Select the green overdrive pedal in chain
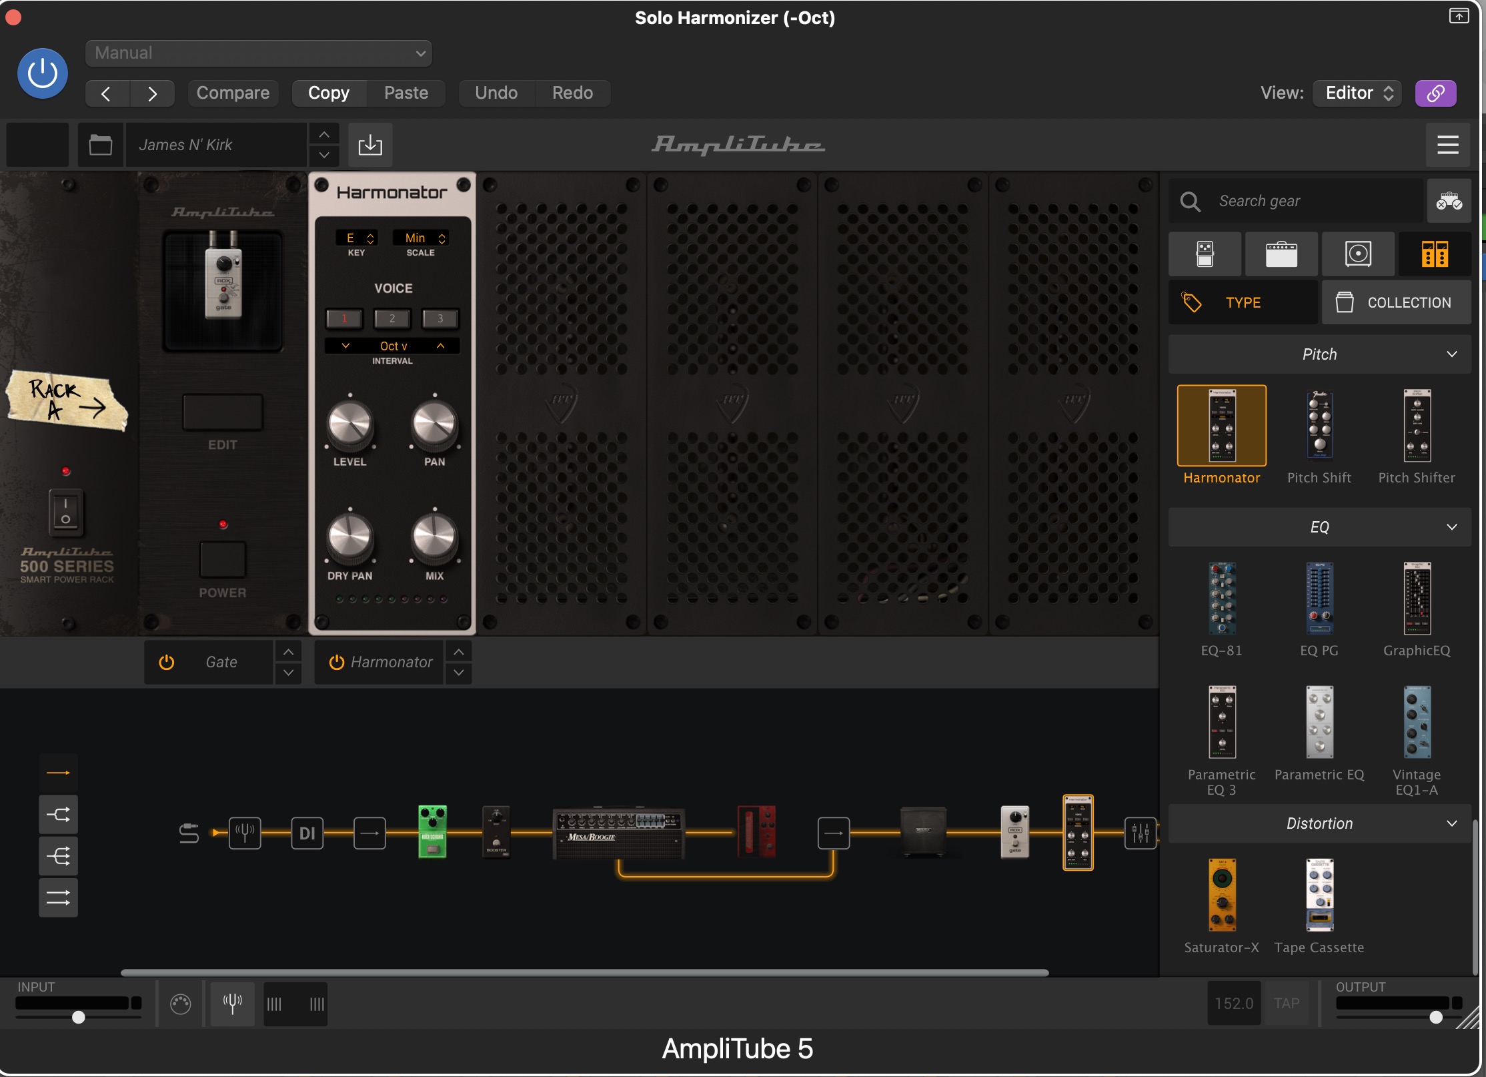1486x1077 pixels. [432, 831]
